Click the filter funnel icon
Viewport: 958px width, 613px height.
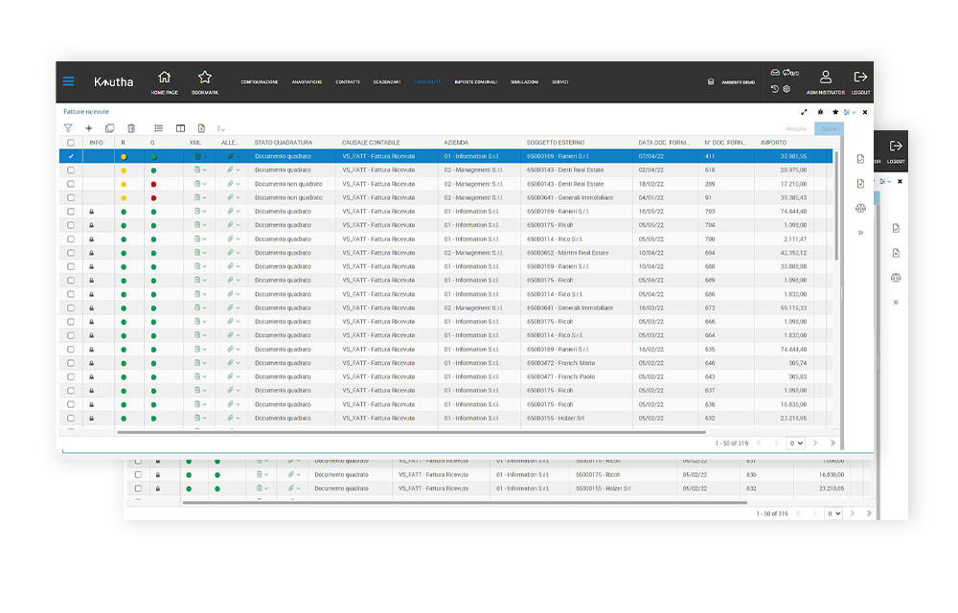(x=68, y=127)
